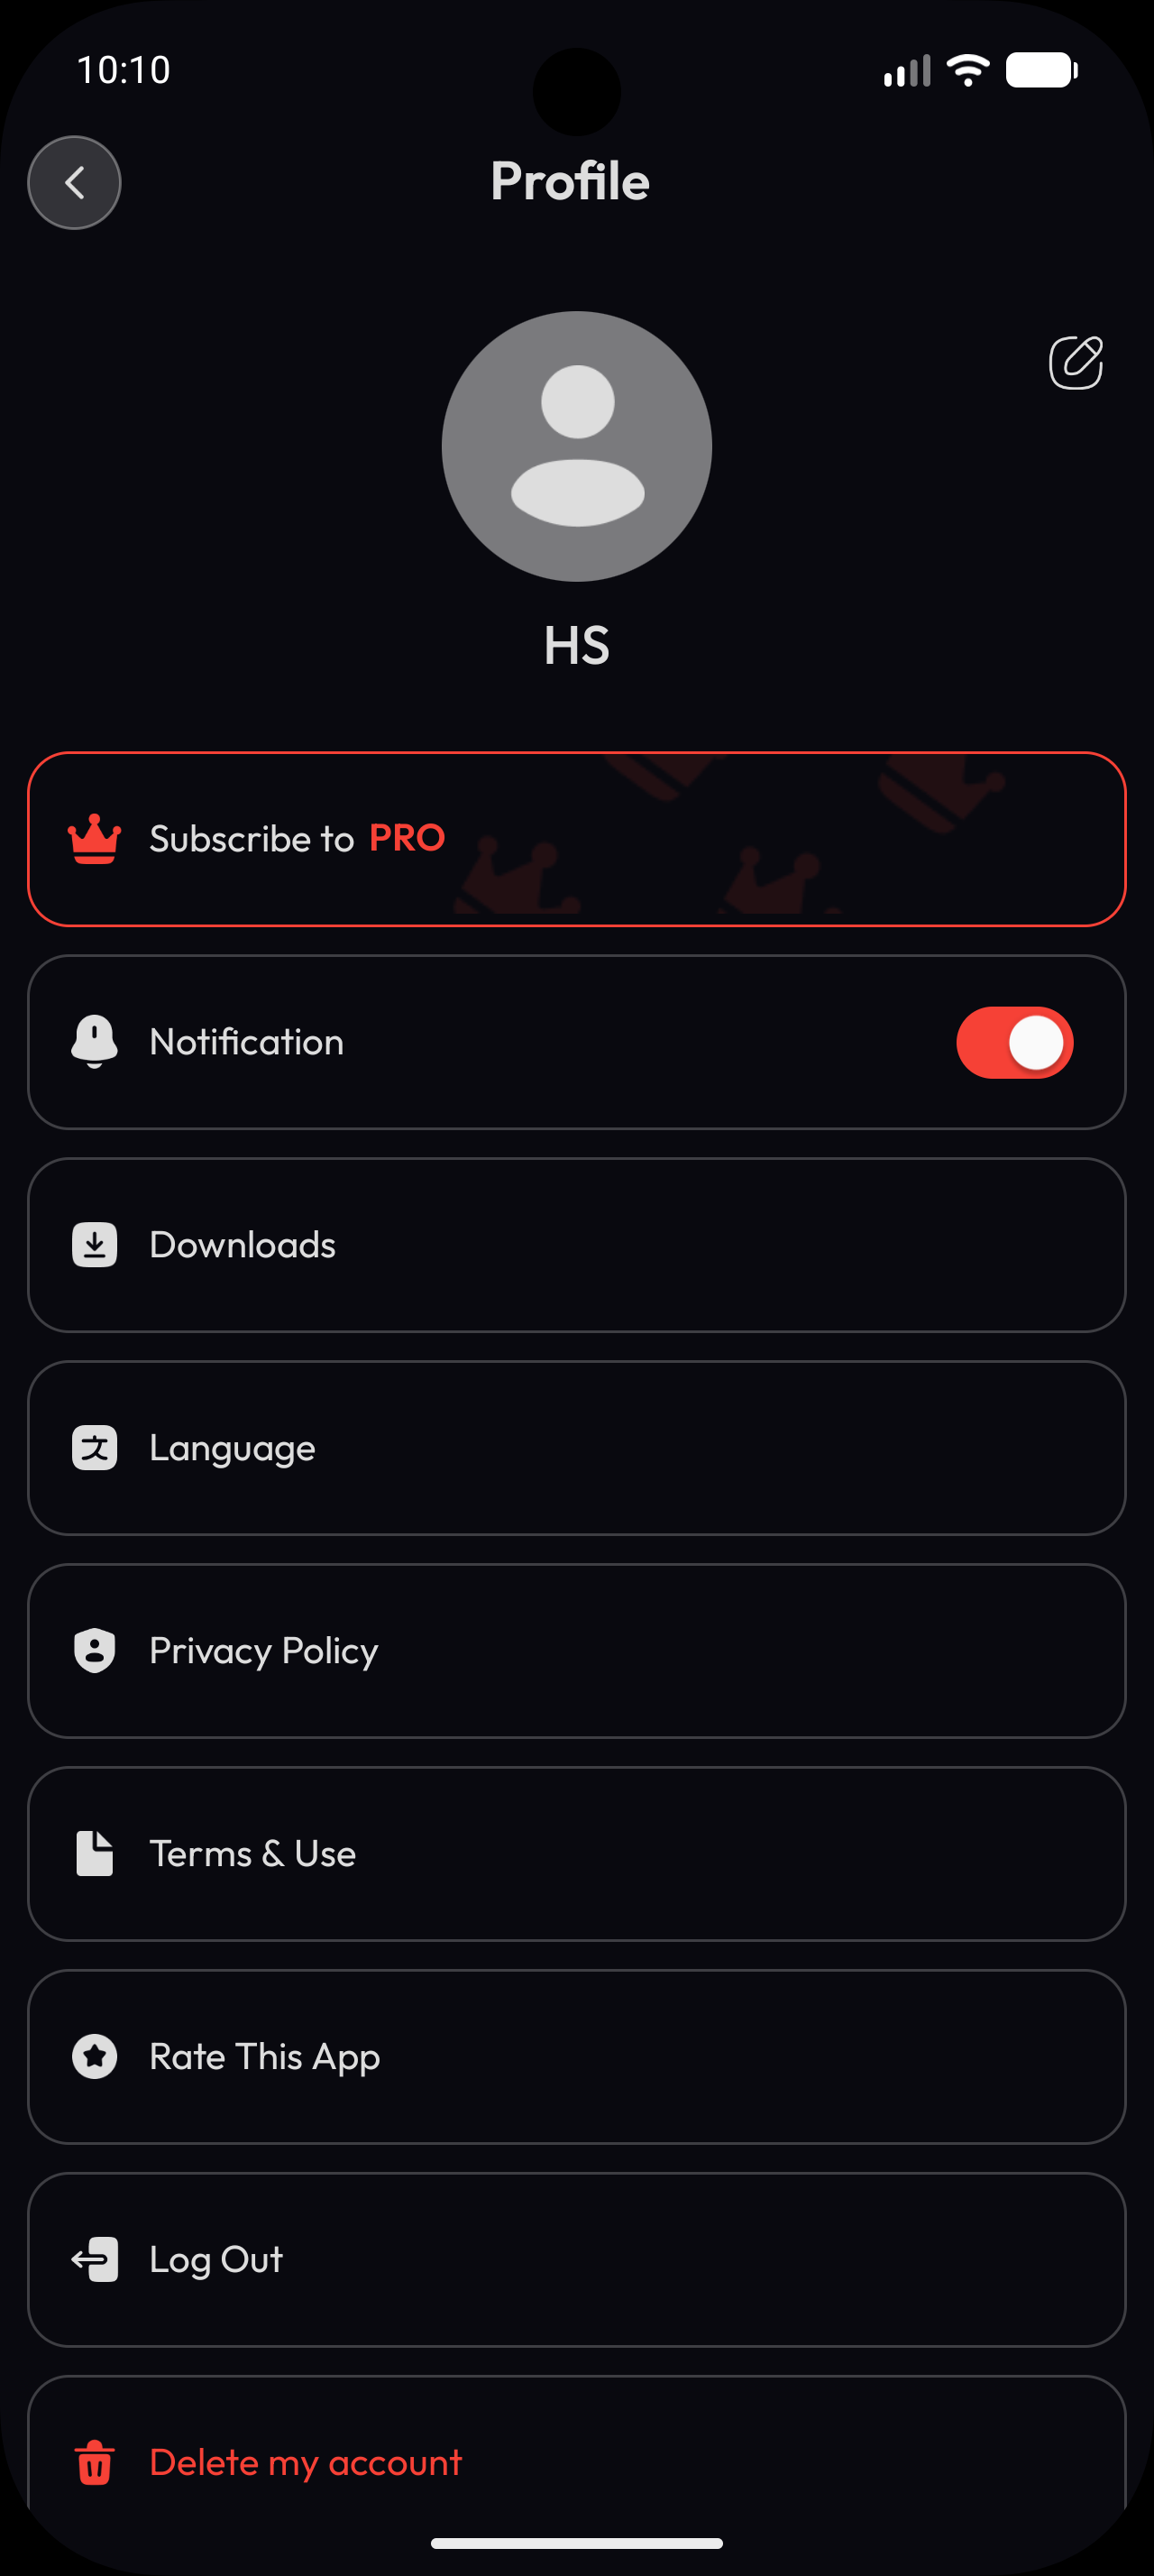Tap the language translate icon
The width and height of the screenshot is (1154, 2576).
pyautogui.click(x=95, y=1448)
